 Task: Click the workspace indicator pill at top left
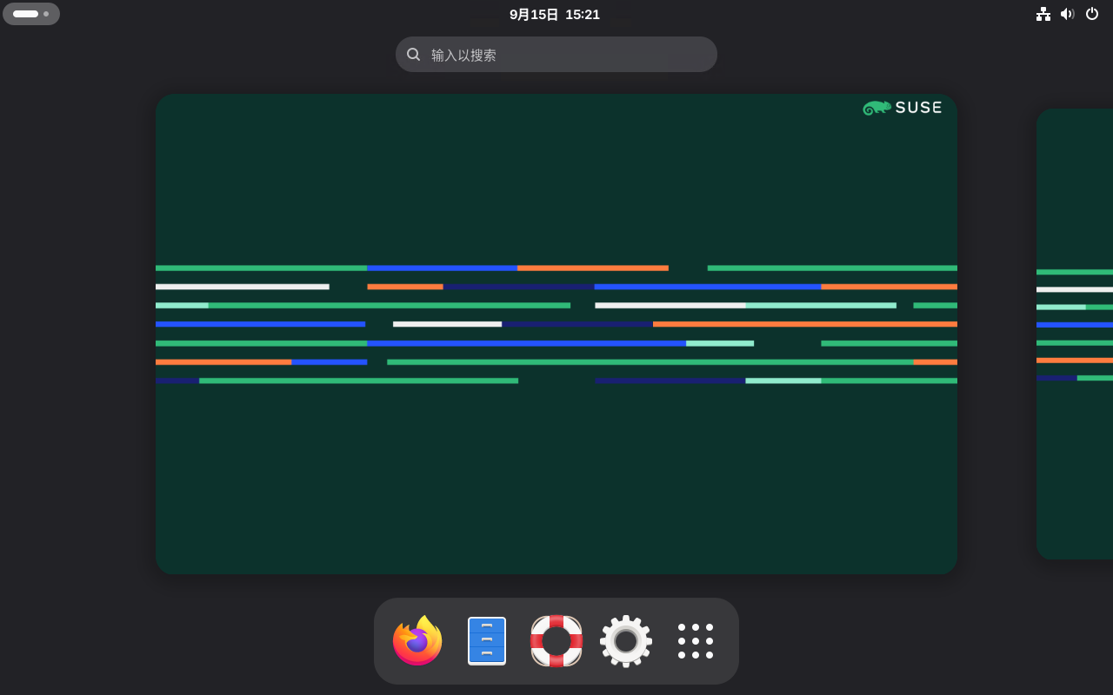(x=25, y=14)
